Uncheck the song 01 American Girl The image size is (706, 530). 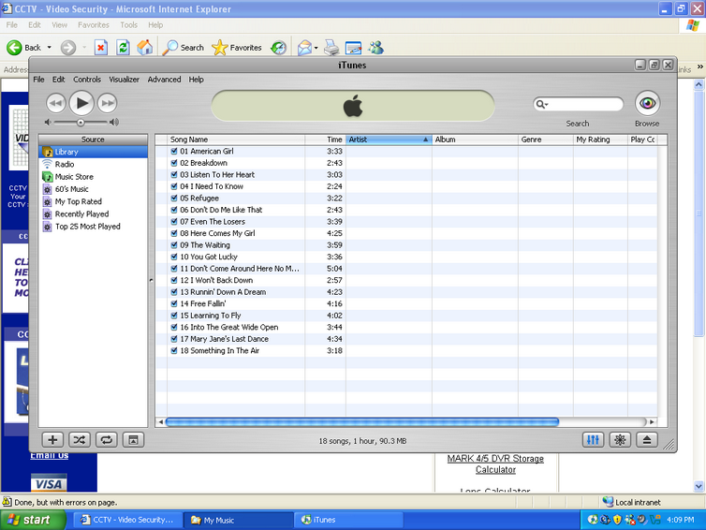[x=174, y=151]
